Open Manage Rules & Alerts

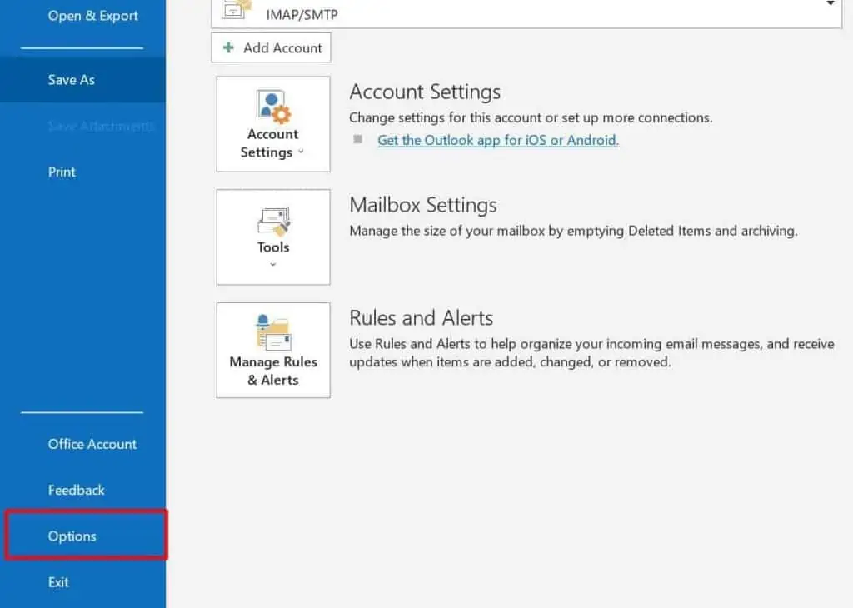click(273, 351)
